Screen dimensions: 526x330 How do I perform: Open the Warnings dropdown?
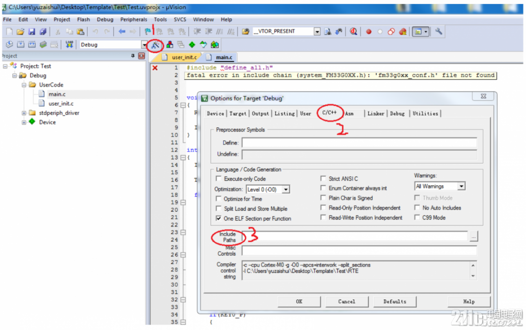point(462,186)
